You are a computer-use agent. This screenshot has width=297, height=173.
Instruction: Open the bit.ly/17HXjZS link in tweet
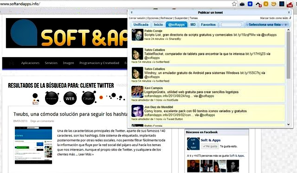(x=255, y=54)
